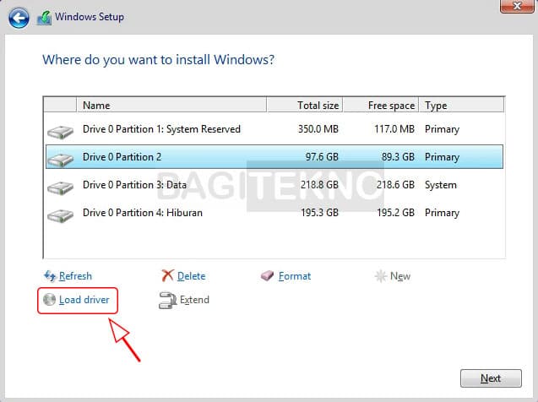Click the Format eraser icon
Viewport: 538px width, 402px height.
pos(267,275)
